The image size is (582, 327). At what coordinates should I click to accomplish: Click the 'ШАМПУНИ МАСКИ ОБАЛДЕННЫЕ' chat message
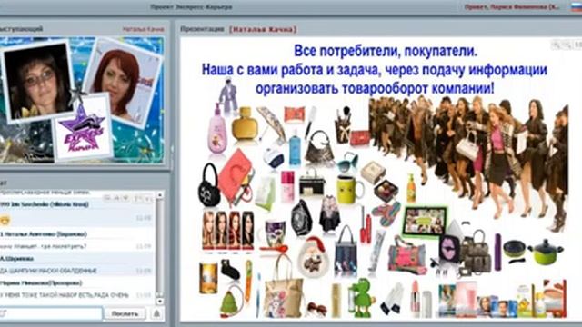click(x=48, y=271)
